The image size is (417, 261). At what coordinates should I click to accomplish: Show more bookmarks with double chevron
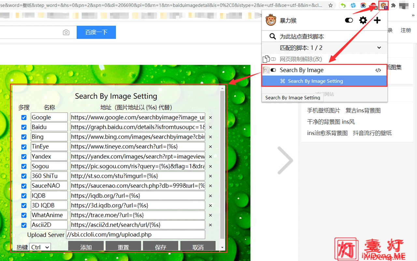click(x=413, y=15)
